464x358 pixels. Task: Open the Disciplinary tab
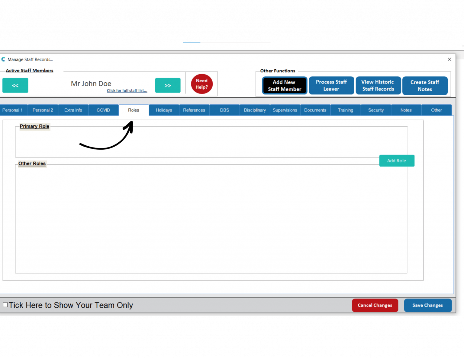tap(255, 110)
